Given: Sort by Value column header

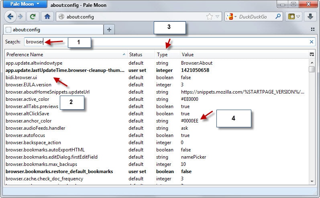Looking at the screenshot, I should 244,55.
